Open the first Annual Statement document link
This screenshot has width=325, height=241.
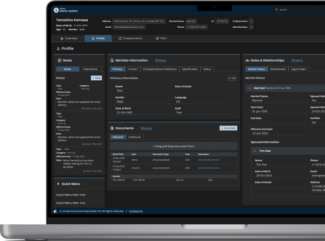coord(208,159)
